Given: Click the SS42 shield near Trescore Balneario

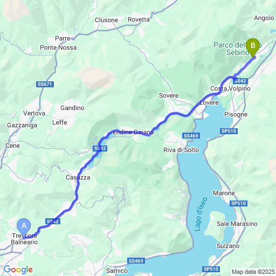Looking at the screenshot, I should tap(53, 222).
